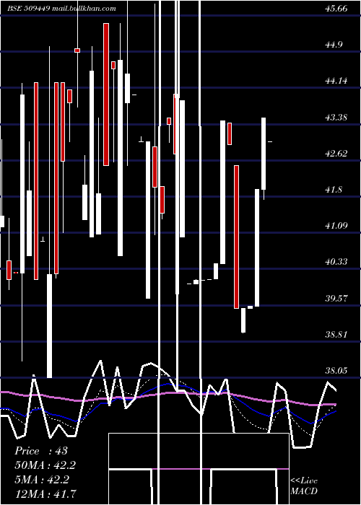Click the 40.33 price axis label
Screen dimensions: 361x505
[336, 261]
